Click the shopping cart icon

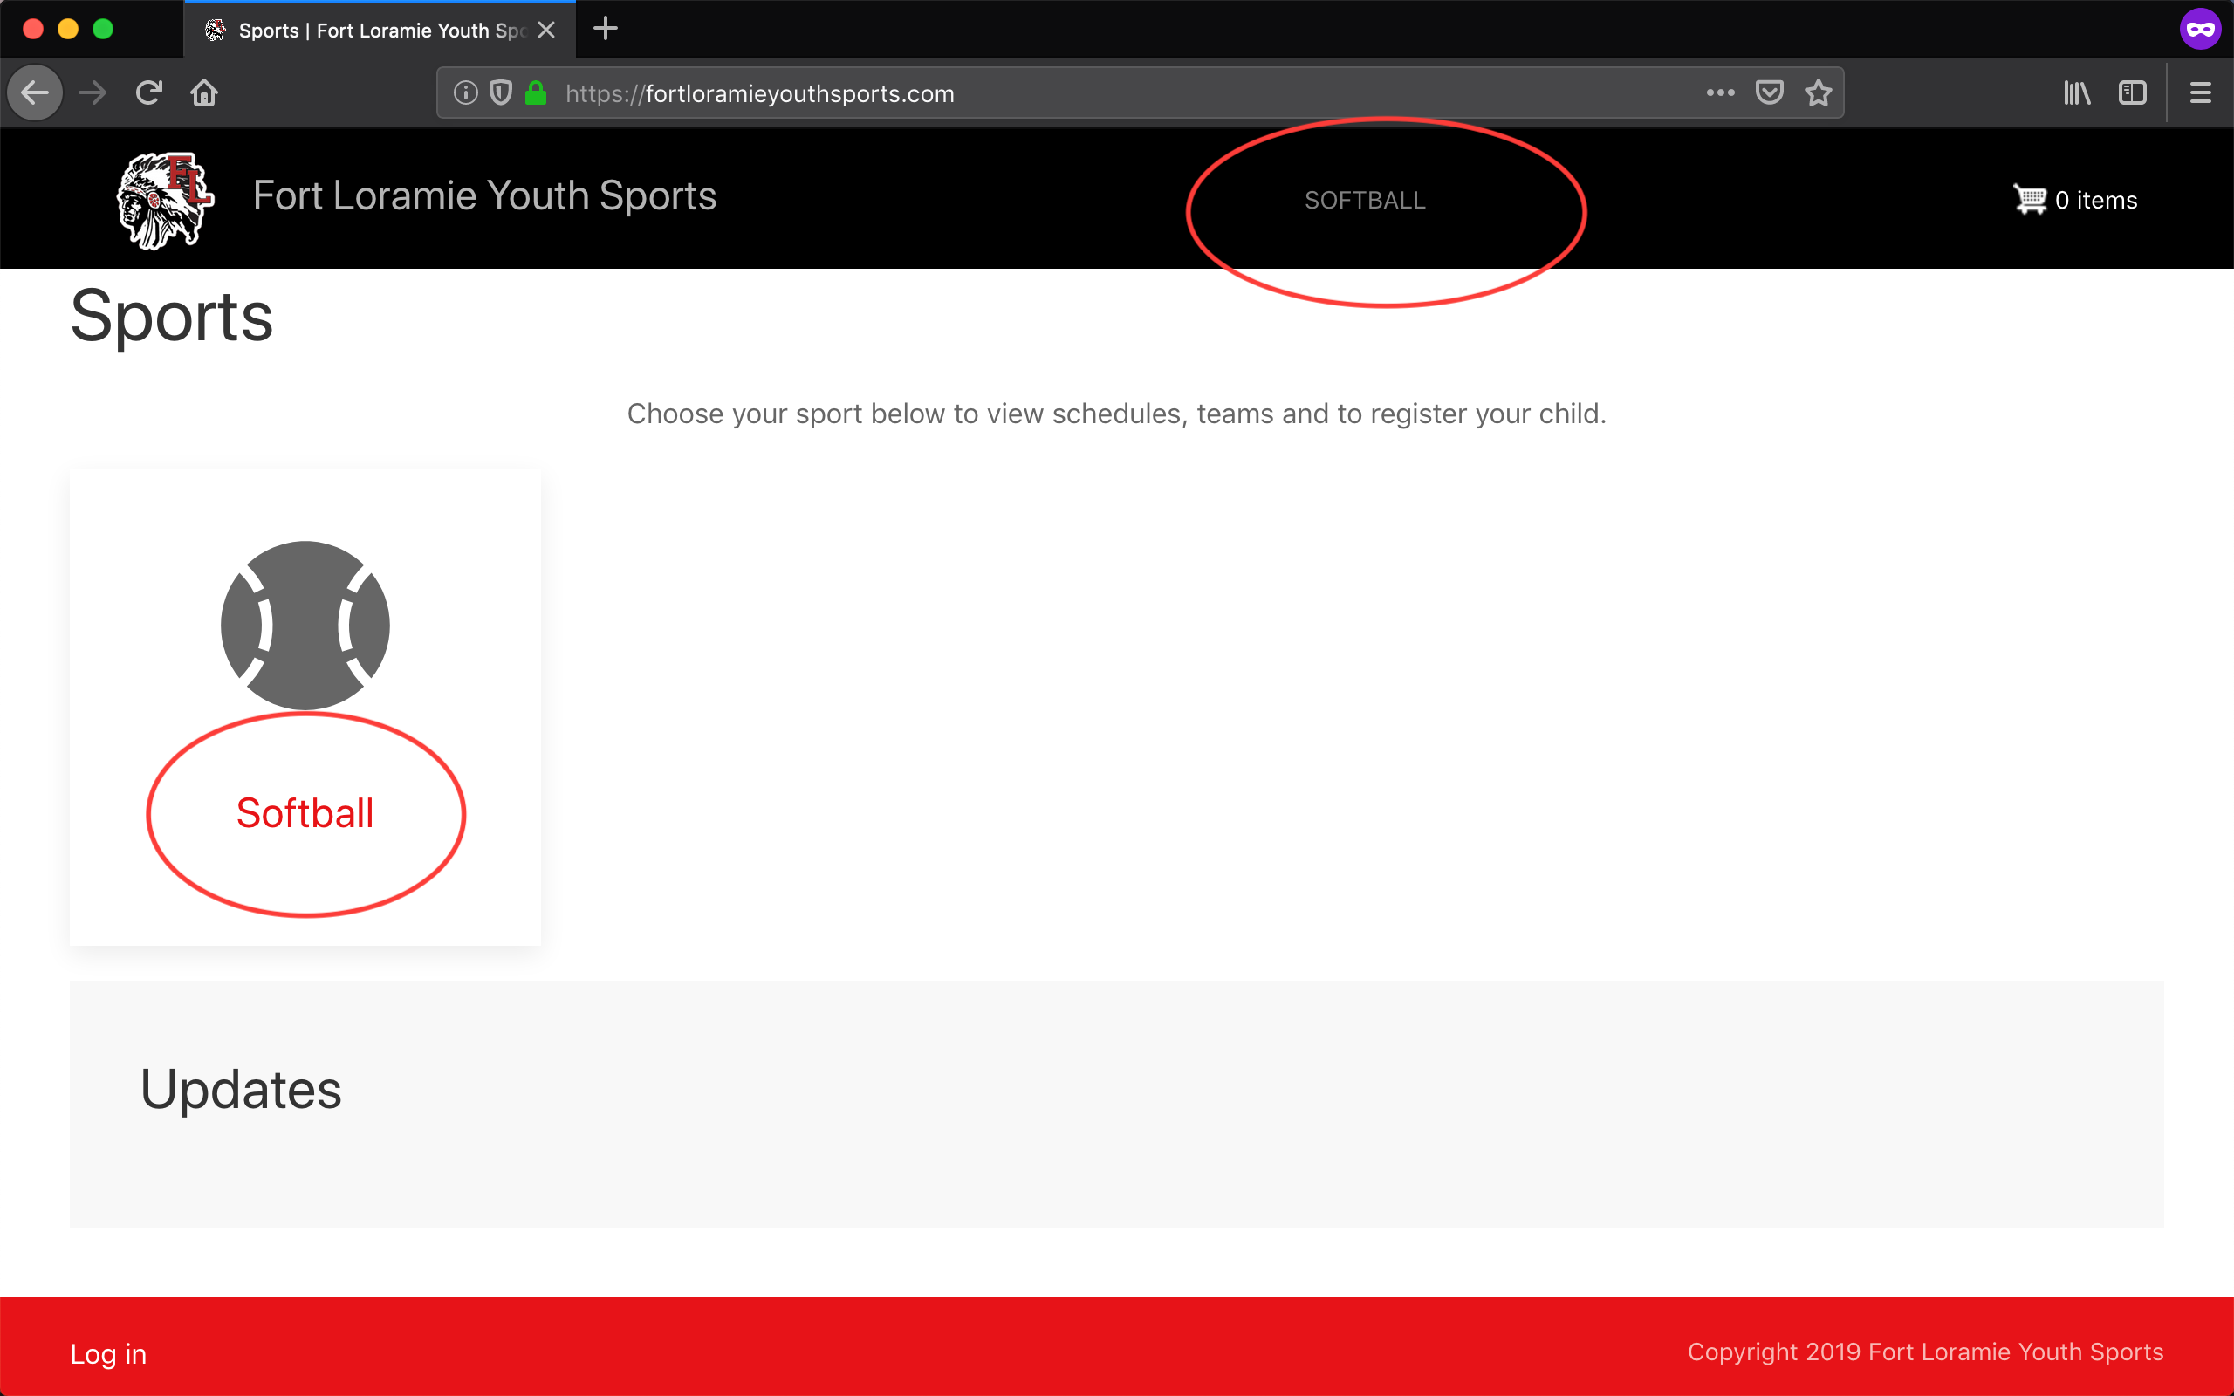2028,200
